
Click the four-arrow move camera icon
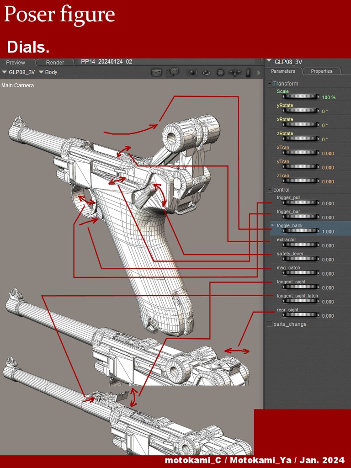point(235,72)
